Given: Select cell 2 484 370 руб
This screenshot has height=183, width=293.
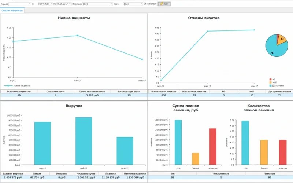Looking at the screenshot, I should [12, 177].
